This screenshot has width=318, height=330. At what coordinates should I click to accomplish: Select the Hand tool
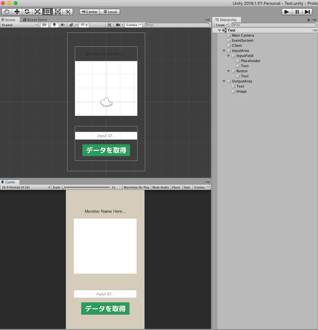click(x=7, y=11)
